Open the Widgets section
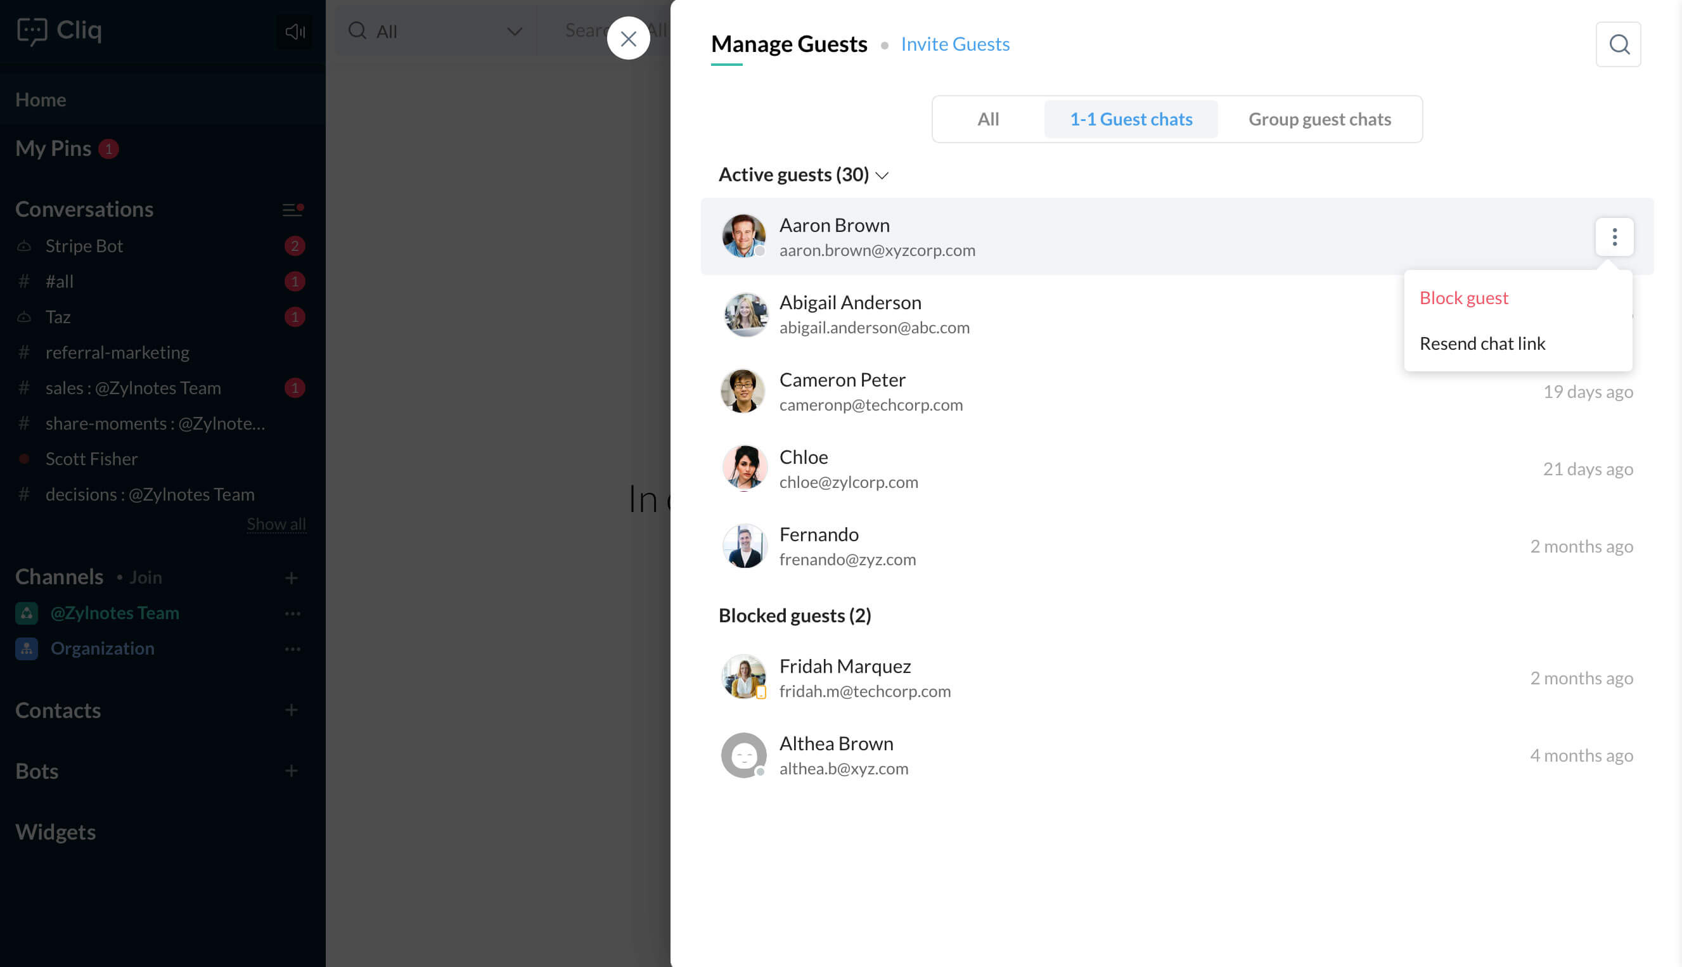 [55, 832]
